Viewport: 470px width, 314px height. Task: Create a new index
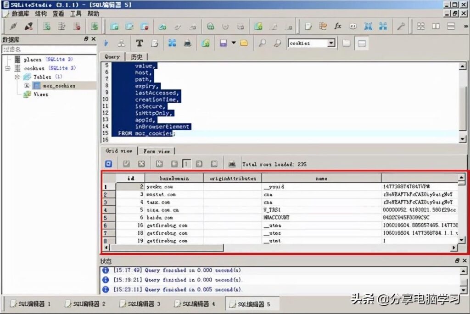[x=162, y=26]
